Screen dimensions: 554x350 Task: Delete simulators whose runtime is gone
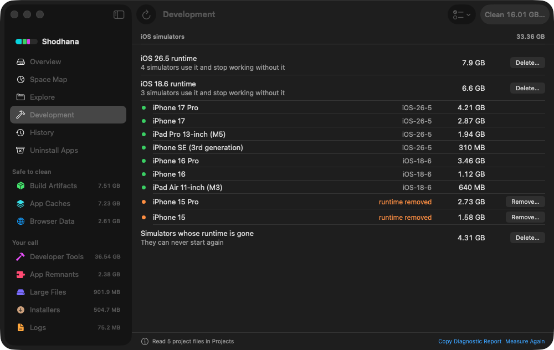click(527, 238)
